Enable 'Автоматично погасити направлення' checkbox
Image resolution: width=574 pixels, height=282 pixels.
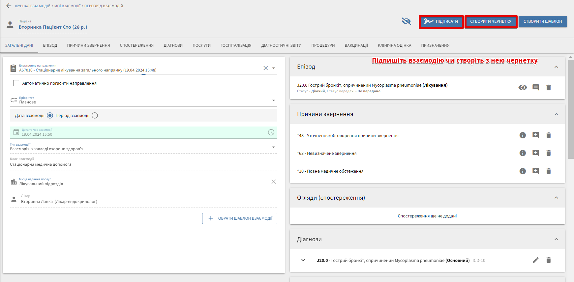pos(16,83)
